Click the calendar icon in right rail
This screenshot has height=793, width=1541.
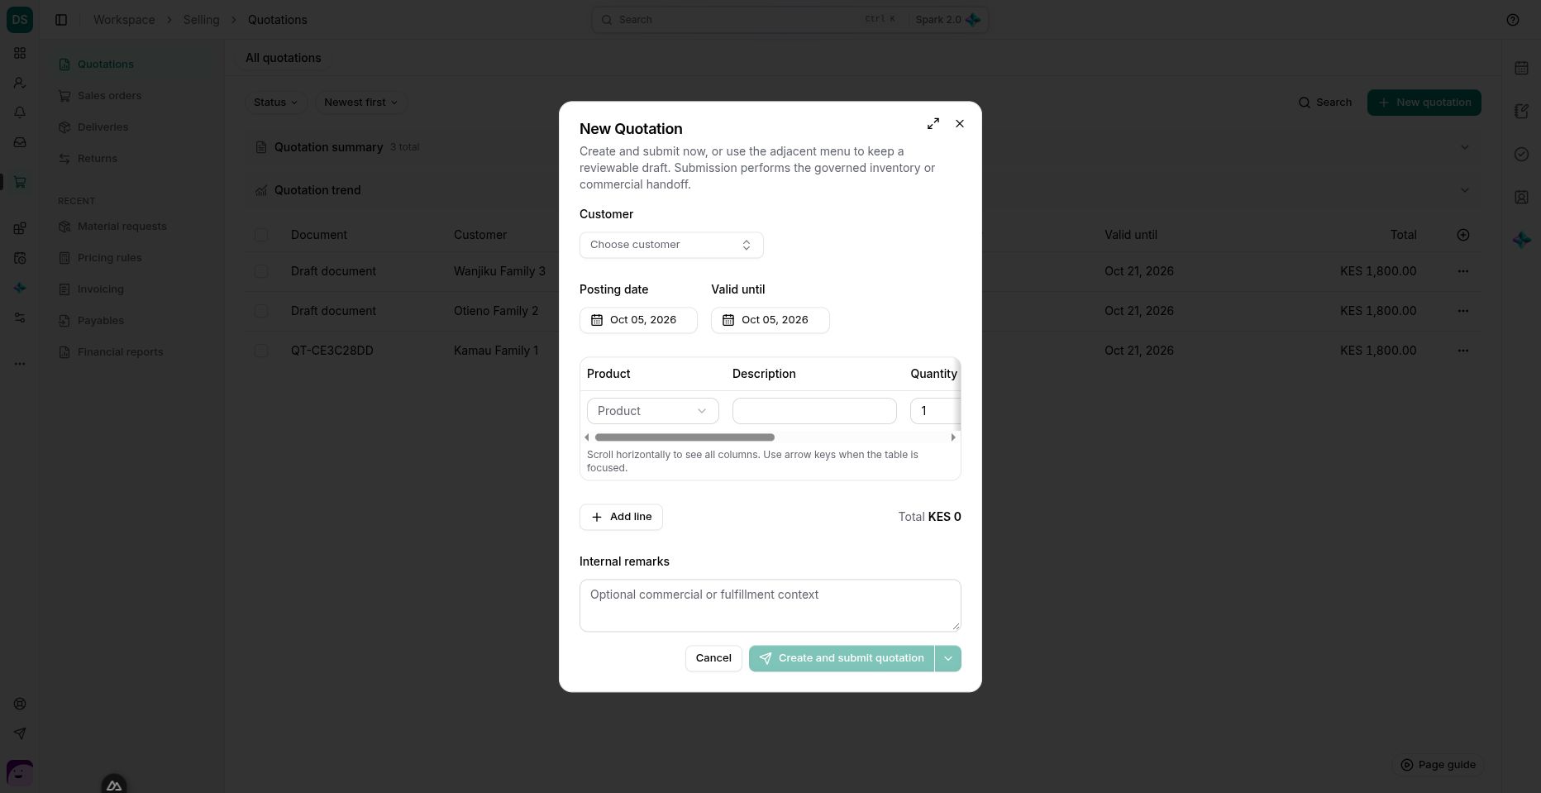point(1521,68)
